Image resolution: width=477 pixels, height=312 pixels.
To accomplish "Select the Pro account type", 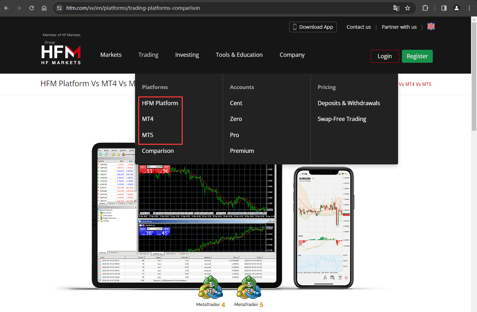I will coord(234,135).
